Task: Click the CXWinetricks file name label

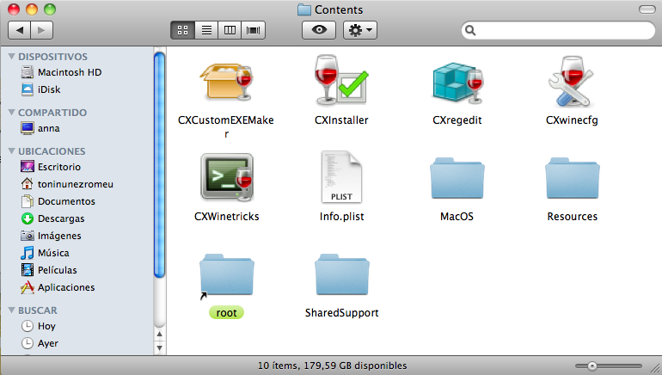Action: tap(227, 216)
